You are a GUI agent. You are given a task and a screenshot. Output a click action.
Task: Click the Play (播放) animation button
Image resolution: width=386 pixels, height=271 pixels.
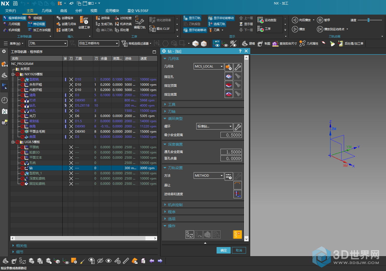click(x=299, y=29)
